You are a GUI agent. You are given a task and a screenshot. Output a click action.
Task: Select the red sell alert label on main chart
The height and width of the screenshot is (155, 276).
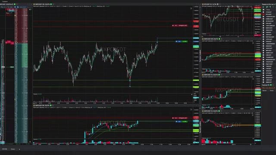click(180, 26)
